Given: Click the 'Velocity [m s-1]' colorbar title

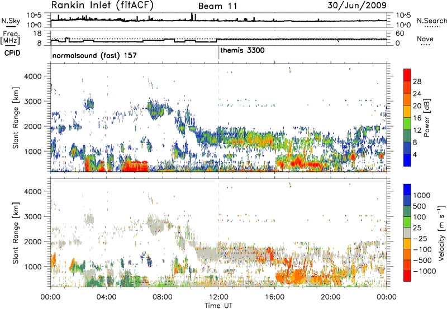Looking at the screenshot, I should (441, 233).
